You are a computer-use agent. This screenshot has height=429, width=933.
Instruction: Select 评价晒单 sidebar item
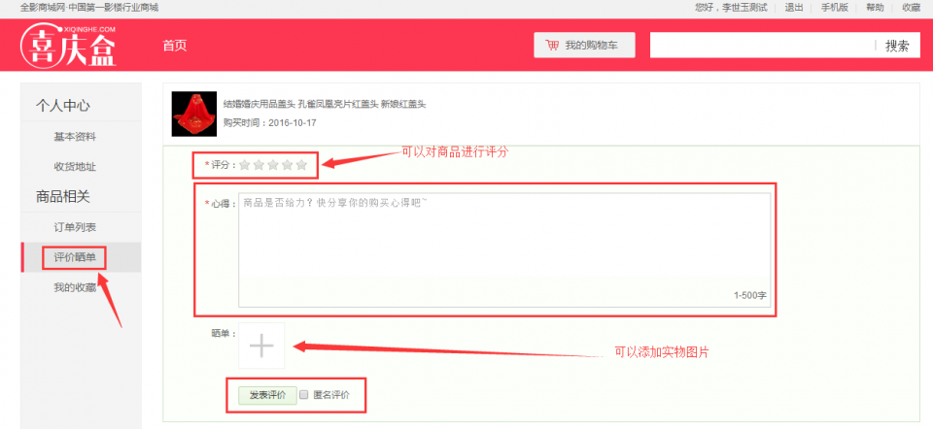tap(75, 257)
